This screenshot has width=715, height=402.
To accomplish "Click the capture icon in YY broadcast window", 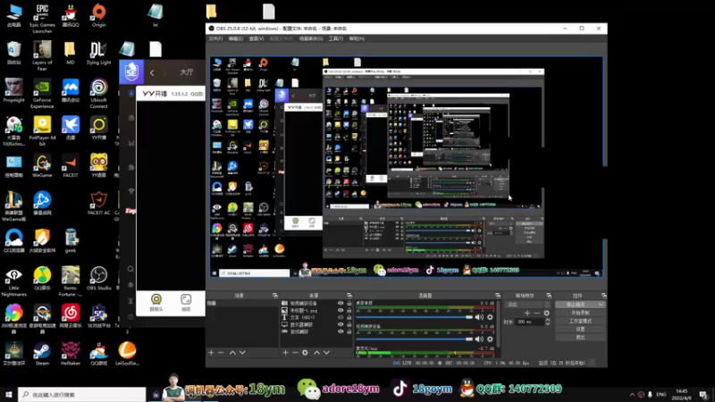I will [x=186, y=302].
